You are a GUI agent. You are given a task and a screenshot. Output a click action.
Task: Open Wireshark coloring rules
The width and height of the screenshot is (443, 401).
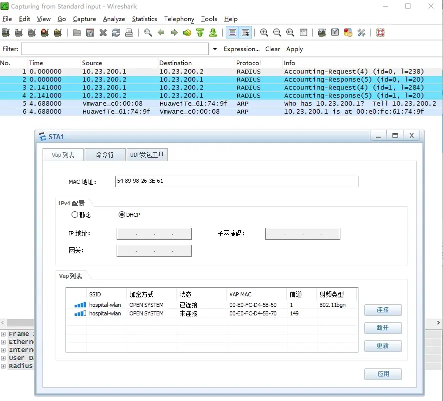(x=348, y=32)
